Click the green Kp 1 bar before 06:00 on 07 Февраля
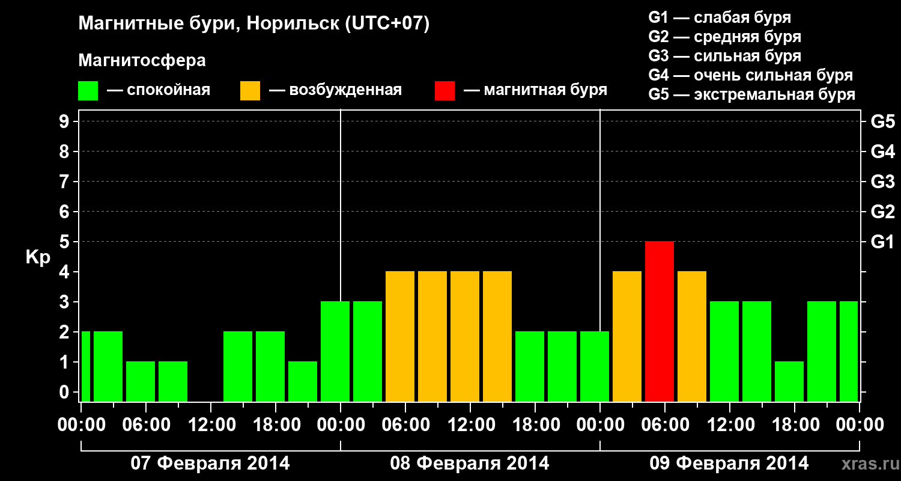This screenshot has height=481, width=901. coord(141,382)
